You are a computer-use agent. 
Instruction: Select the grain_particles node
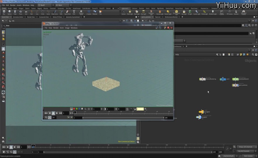click(235, 85)
